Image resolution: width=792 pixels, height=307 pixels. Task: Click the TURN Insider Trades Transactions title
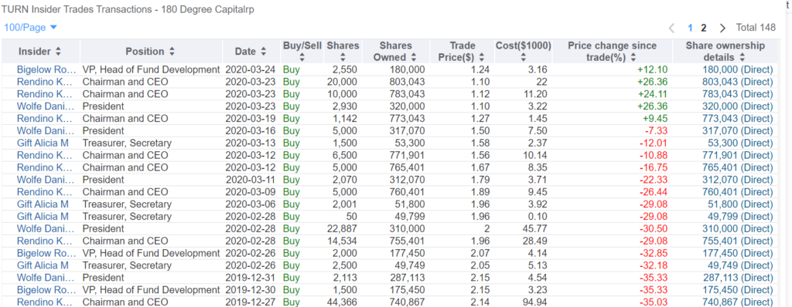point(128,9)
